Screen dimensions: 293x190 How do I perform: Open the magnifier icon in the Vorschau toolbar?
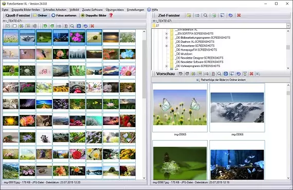(x=219, y=74)
